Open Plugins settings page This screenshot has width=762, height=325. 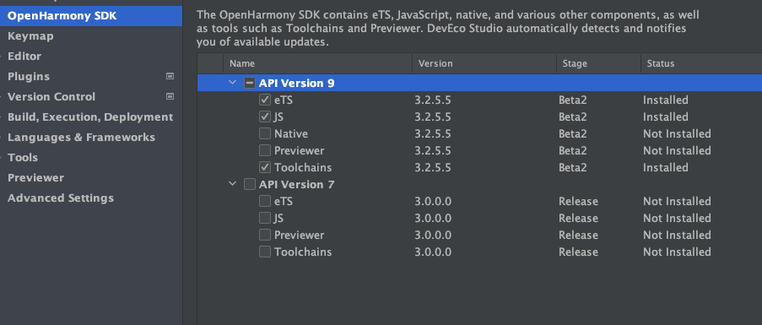28,77
